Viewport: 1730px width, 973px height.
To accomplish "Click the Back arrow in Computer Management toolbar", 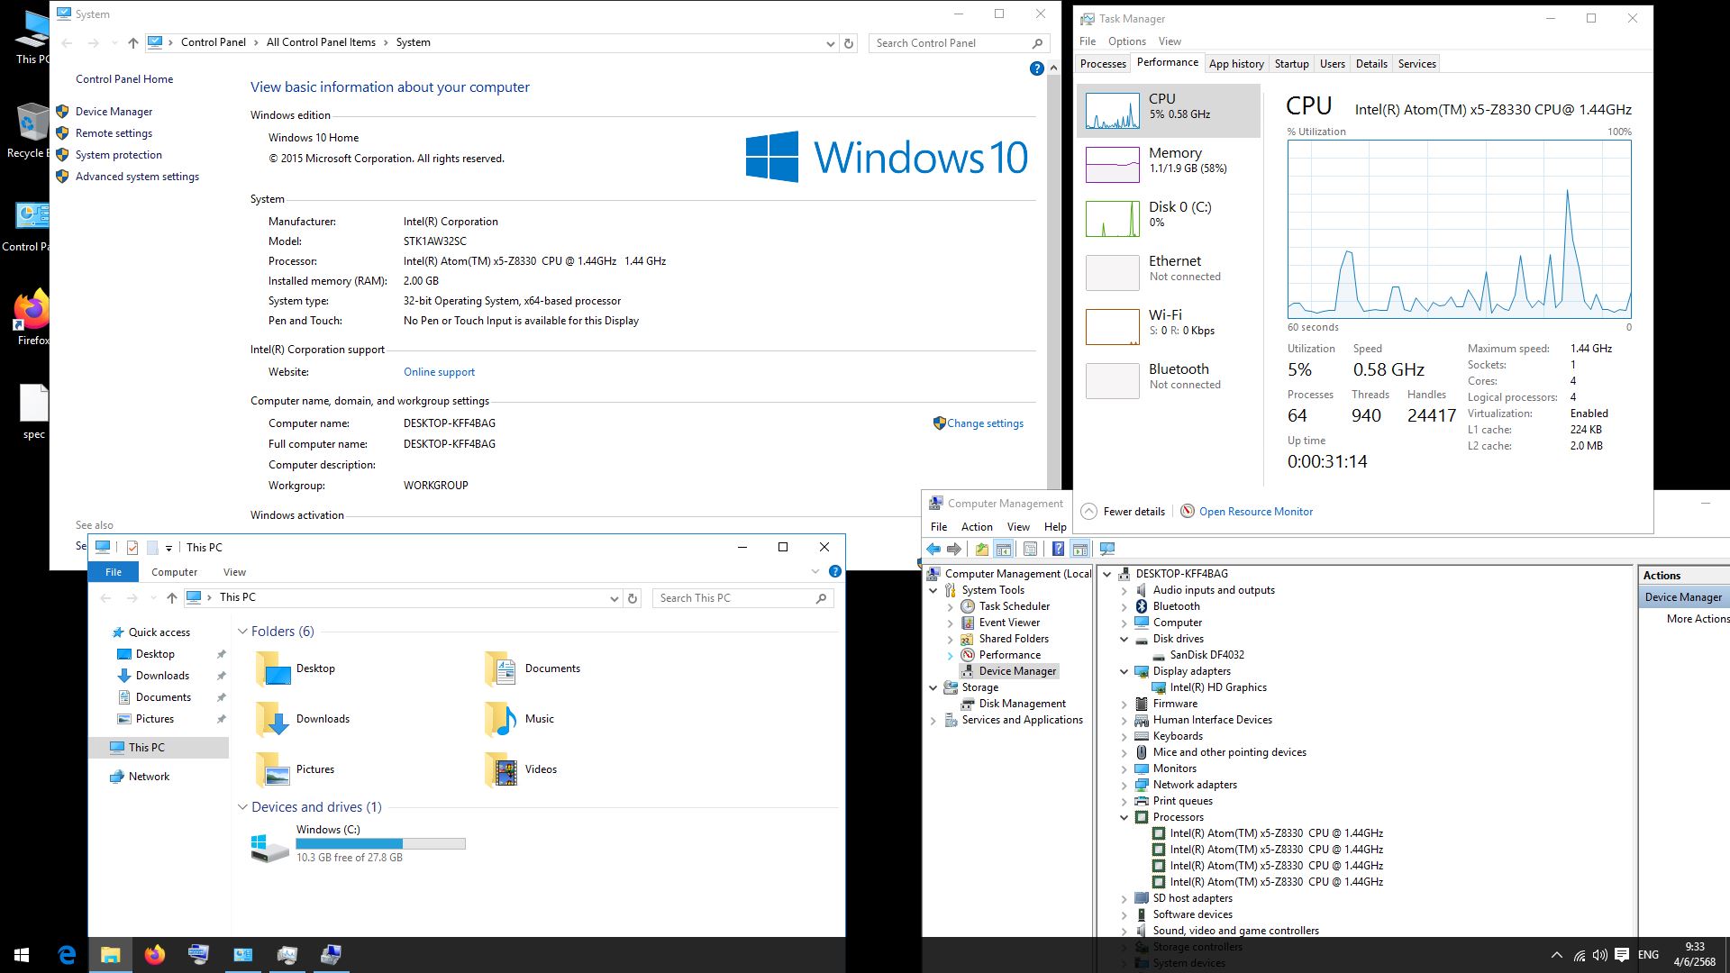I will pyautogui.click(x=933, y=549).
